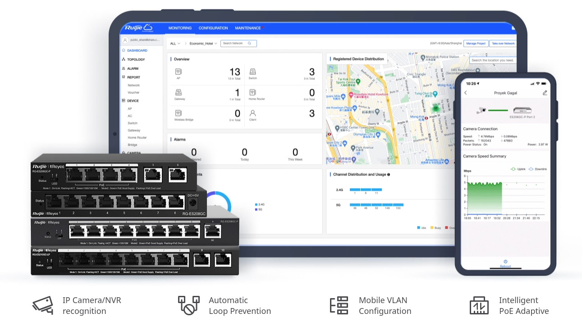Viewport: 582px width, 327px height.
Task: Toggle the 2.4G legend in the donut chart
Action: [x=260, y=205]
